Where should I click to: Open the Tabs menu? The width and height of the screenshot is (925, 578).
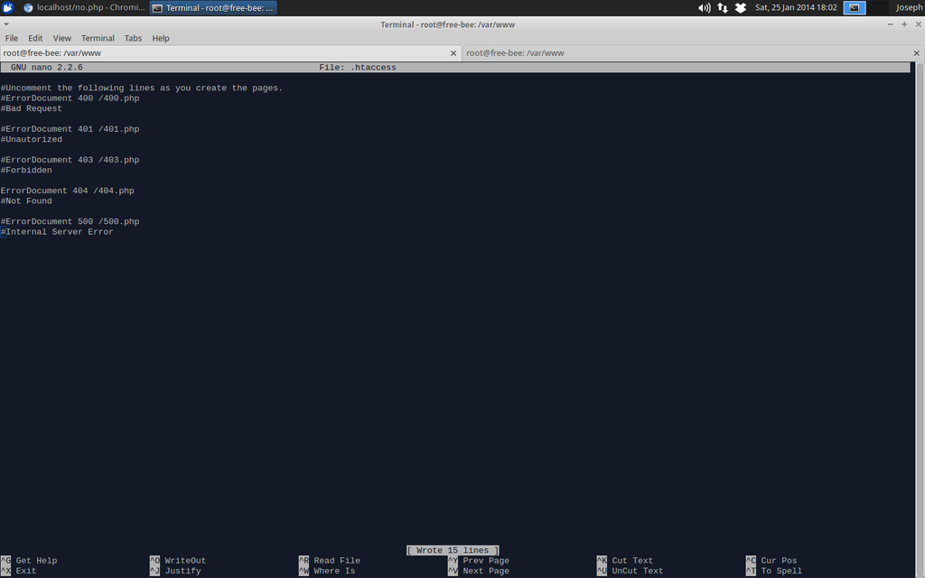(x=133, y=38)
